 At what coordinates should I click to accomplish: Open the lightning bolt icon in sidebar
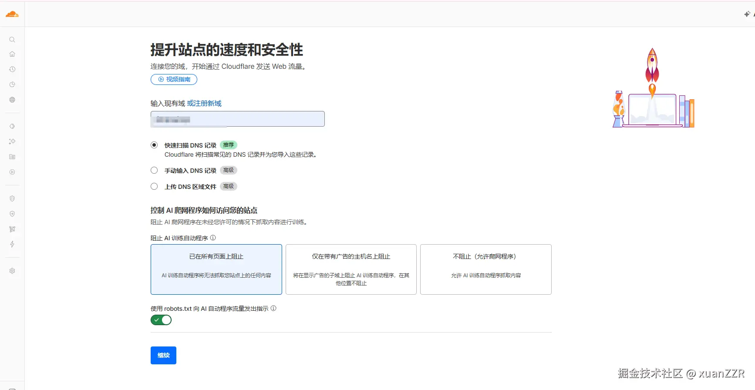coord(12,244)
